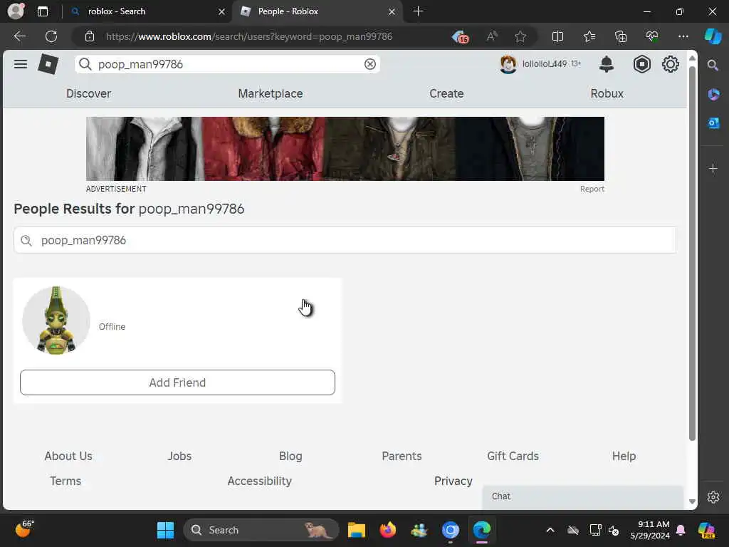Open Outlook in Edge sidebar
729x547 pixels.
(713, 123)
